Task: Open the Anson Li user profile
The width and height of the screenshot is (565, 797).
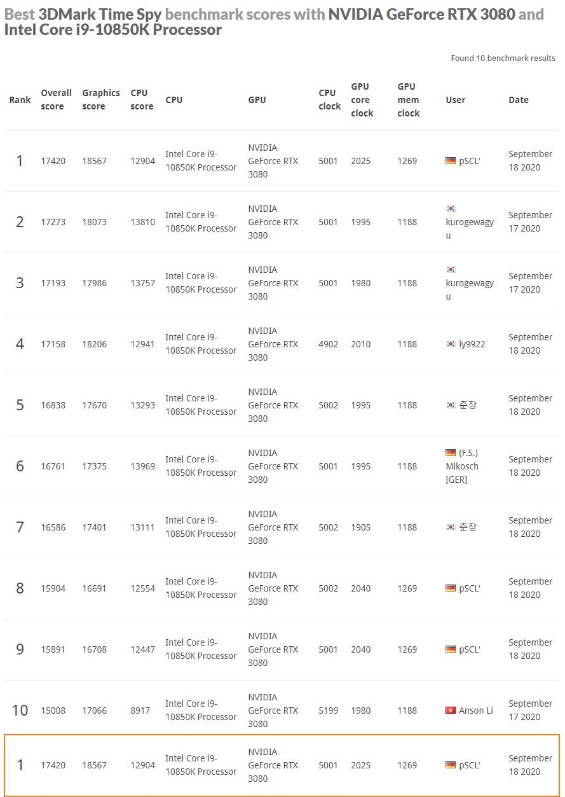Action: tap(476, 710)
